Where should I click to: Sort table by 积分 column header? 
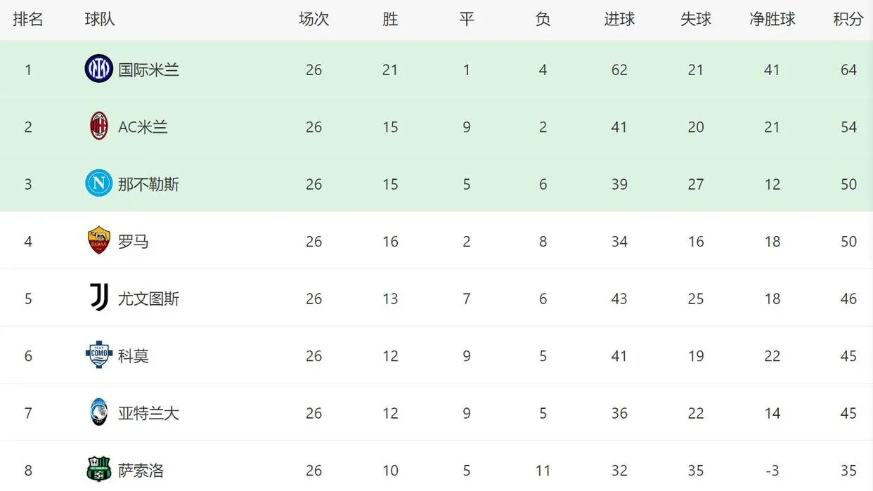[x=848, y=20]
